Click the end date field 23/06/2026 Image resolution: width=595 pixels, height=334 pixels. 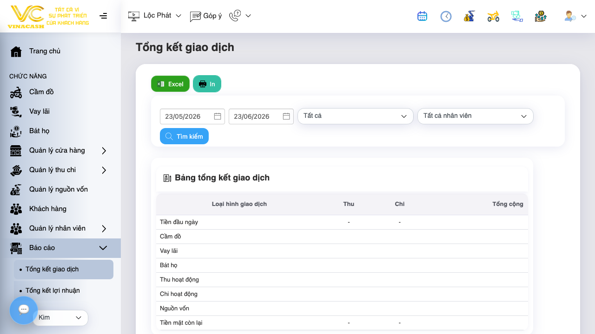coord(261,116)
